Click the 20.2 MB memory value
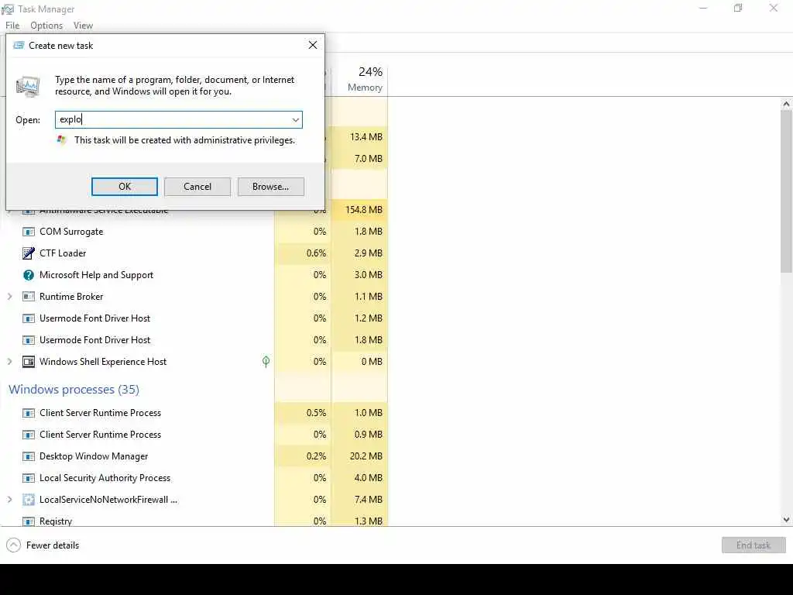The height and width of the screenshot is (595, 793). point(366,456)
